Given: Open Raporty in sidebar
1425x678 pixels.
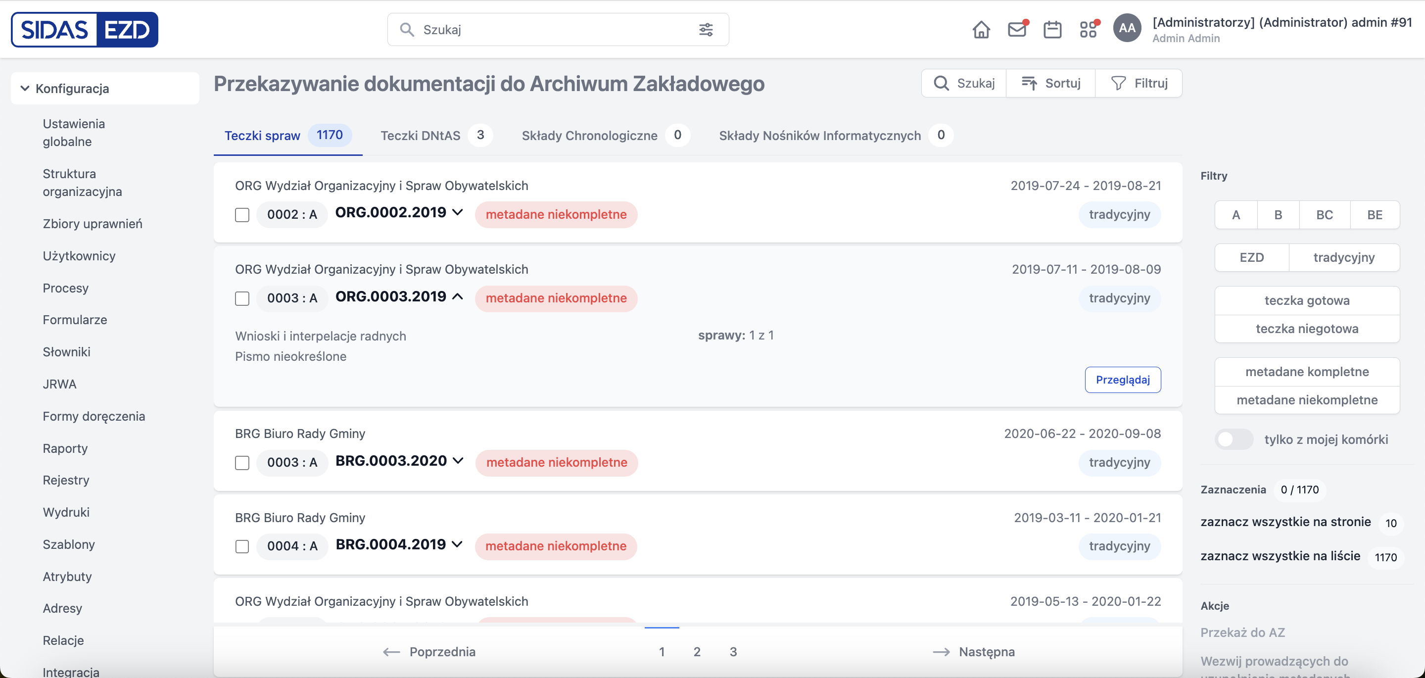Looking at the screenshot, I should click(65, 448).
